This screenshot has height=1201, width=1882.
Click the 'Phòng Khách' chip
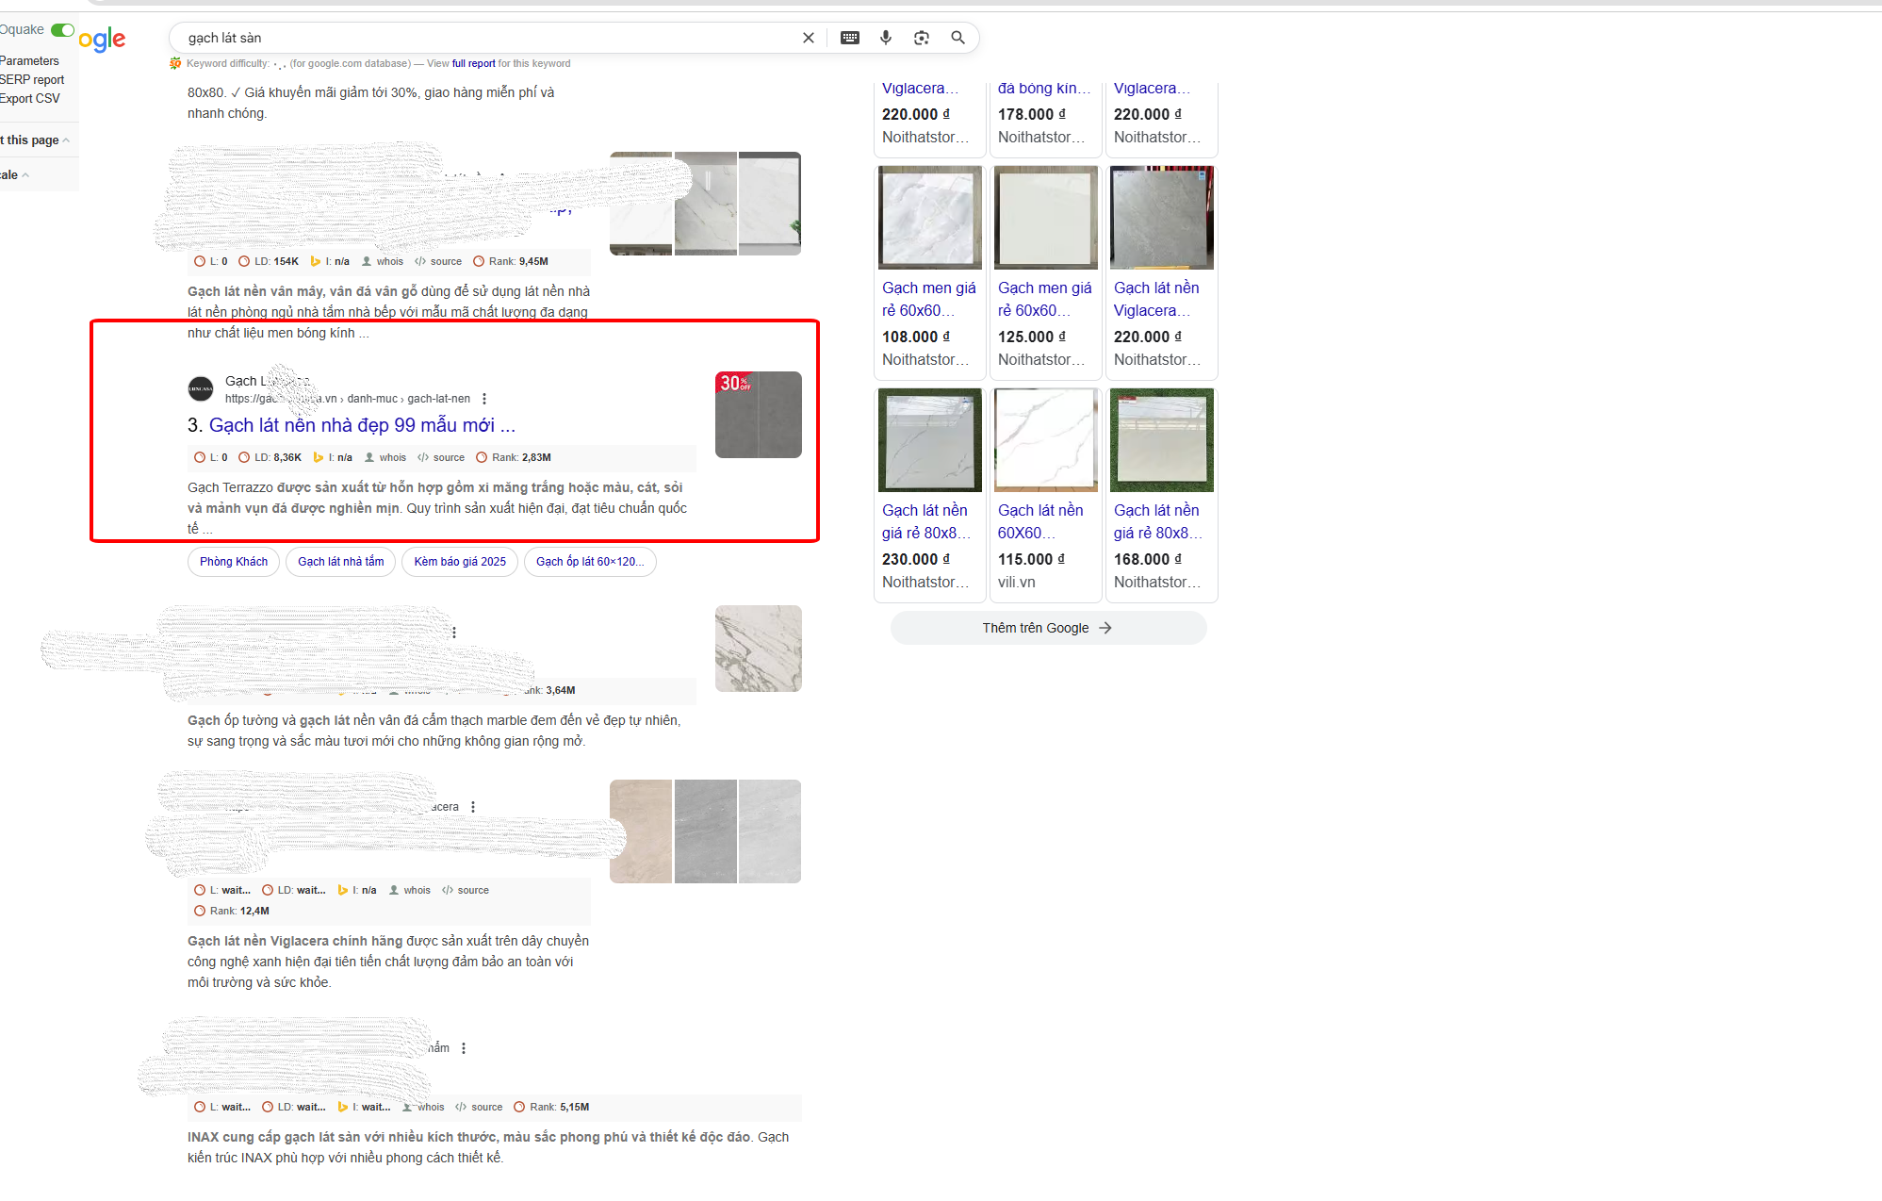click(x=234, y=562)
